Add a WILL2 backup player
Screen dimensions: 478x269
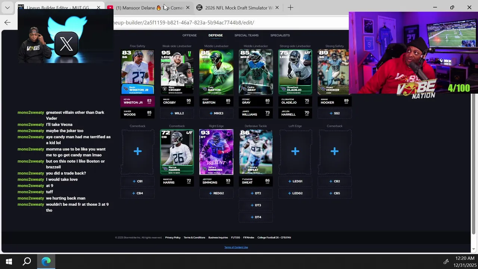click(x=177, y=113)
